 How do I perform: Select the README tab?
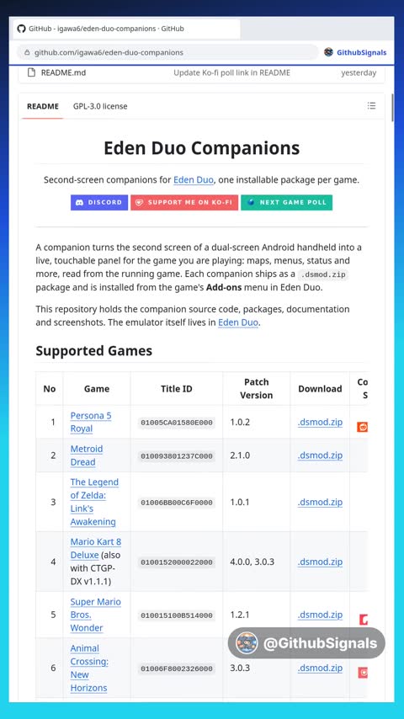point(43,106)
